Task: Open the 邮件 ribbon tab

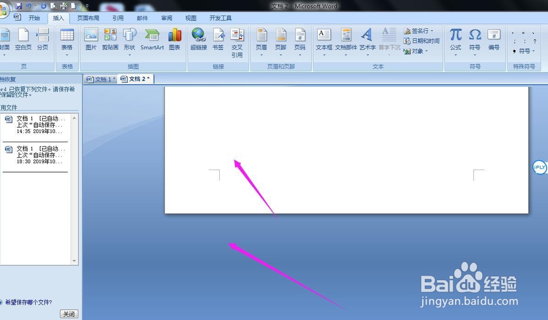Action: (x=142, y=18)
